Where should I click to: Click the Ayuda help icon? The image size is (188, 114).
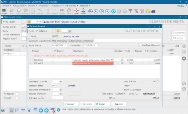coord(77,11)
